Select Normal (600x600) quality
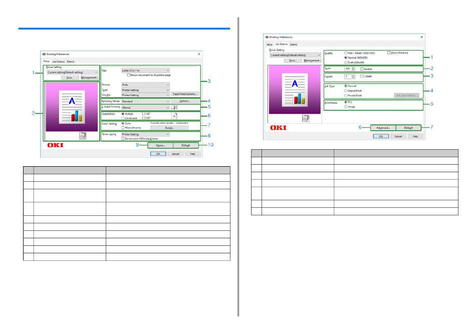476x334 pixels. (345, 57)
